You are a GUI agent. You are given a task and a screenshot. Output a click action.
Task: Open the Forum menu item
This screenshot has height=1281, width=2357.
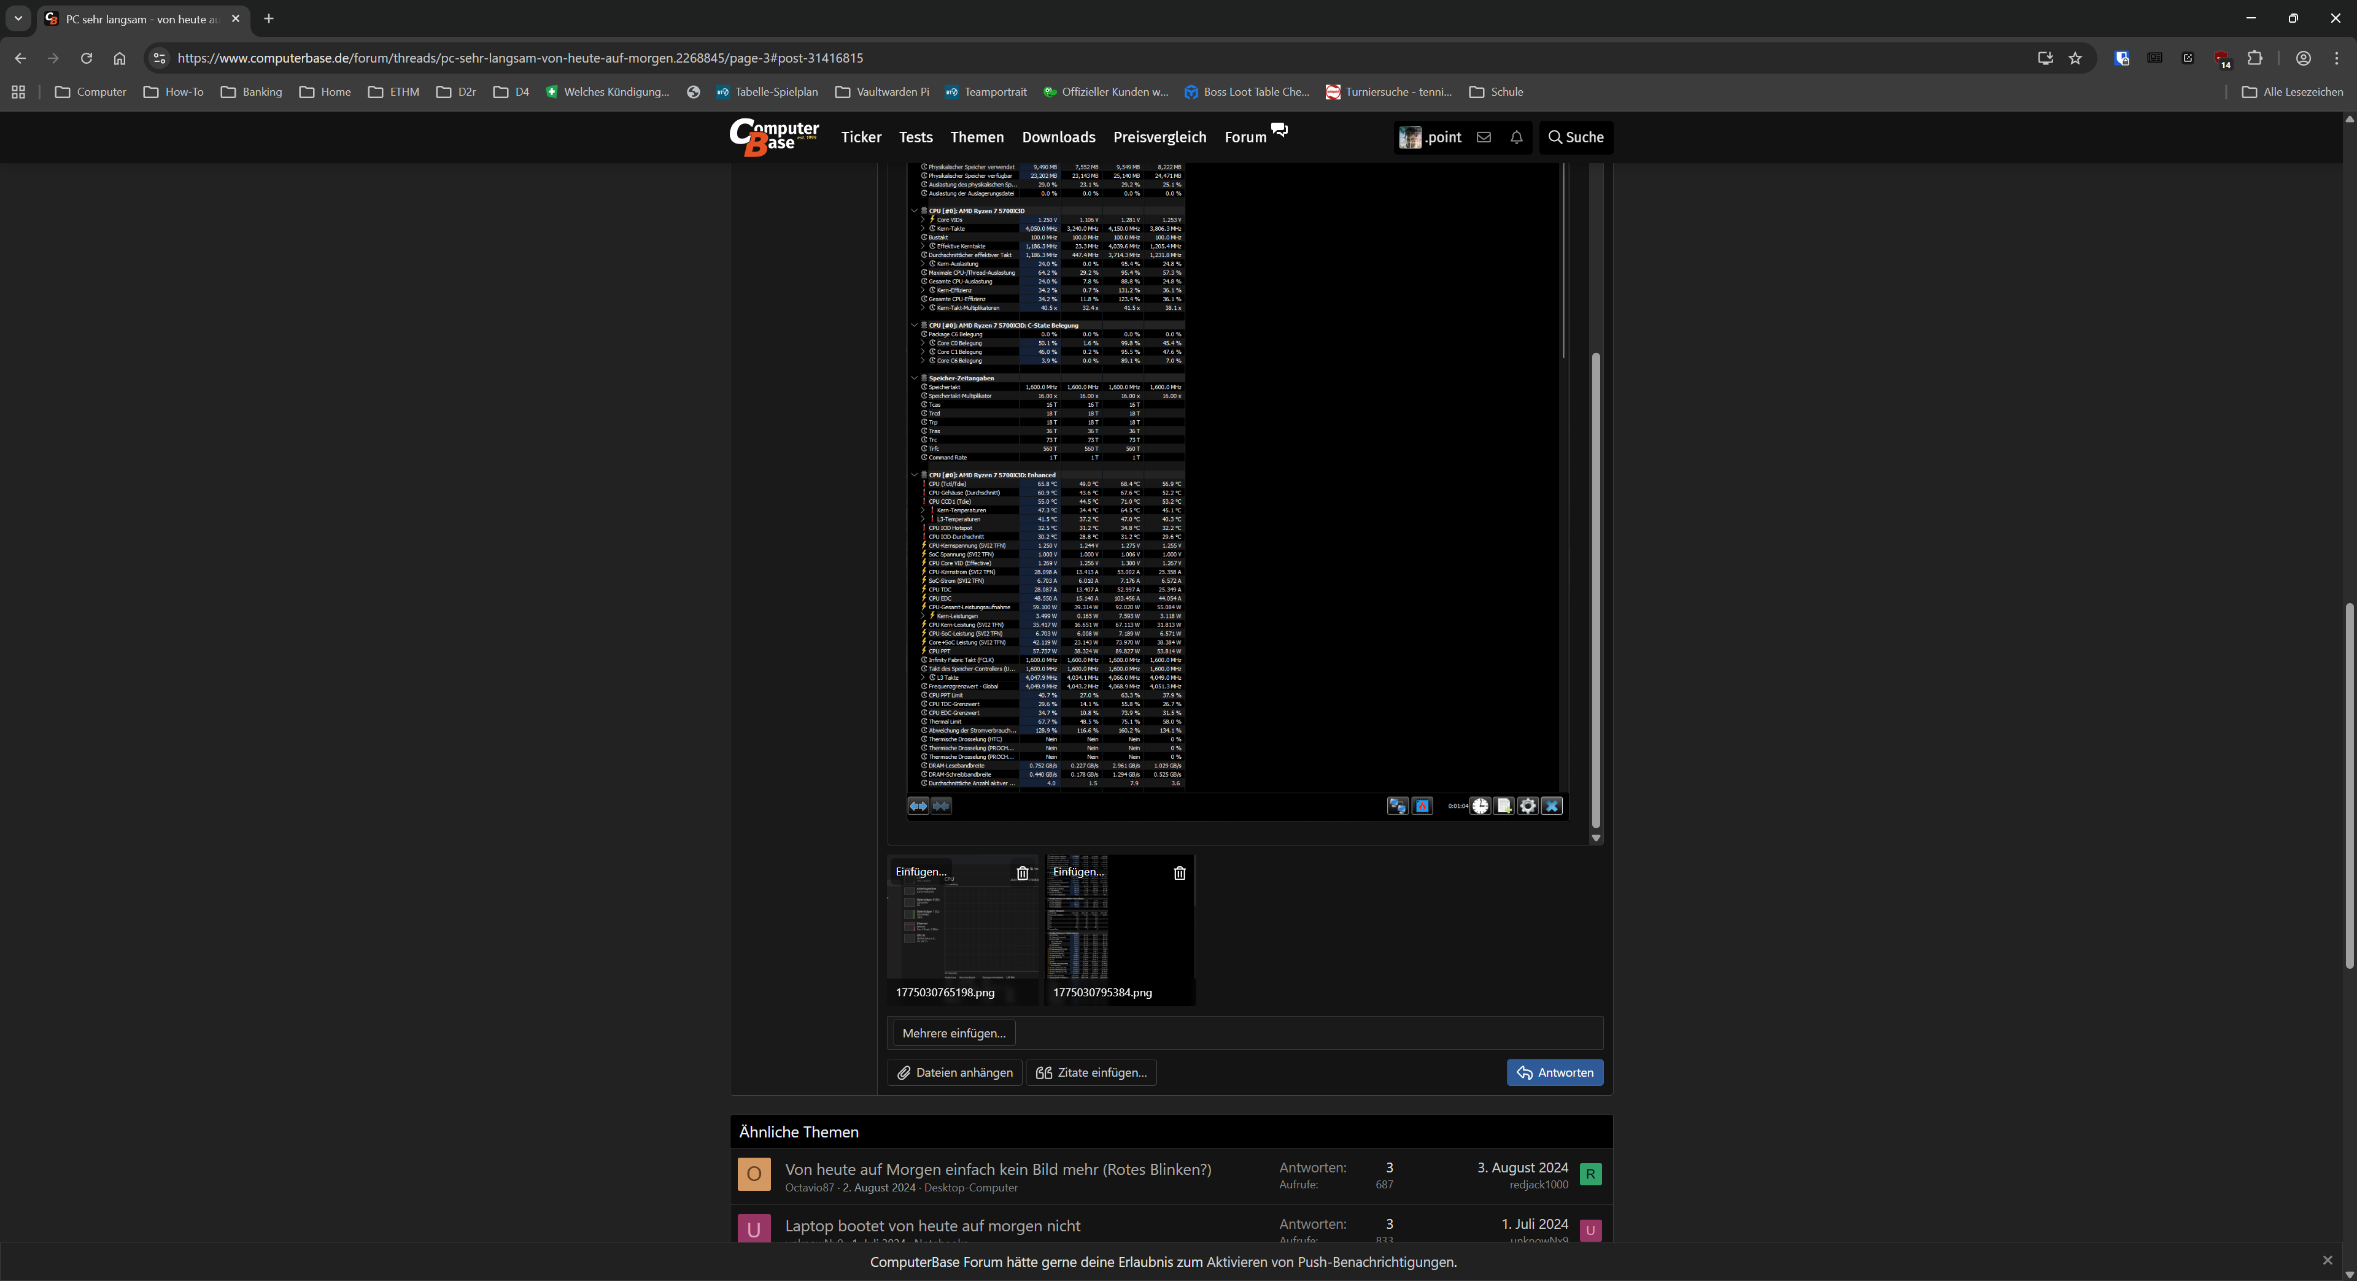1245,137
